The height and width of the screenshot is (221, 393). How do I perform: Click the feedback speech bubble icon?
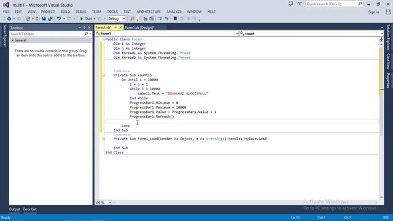click(x=290, y=4)
